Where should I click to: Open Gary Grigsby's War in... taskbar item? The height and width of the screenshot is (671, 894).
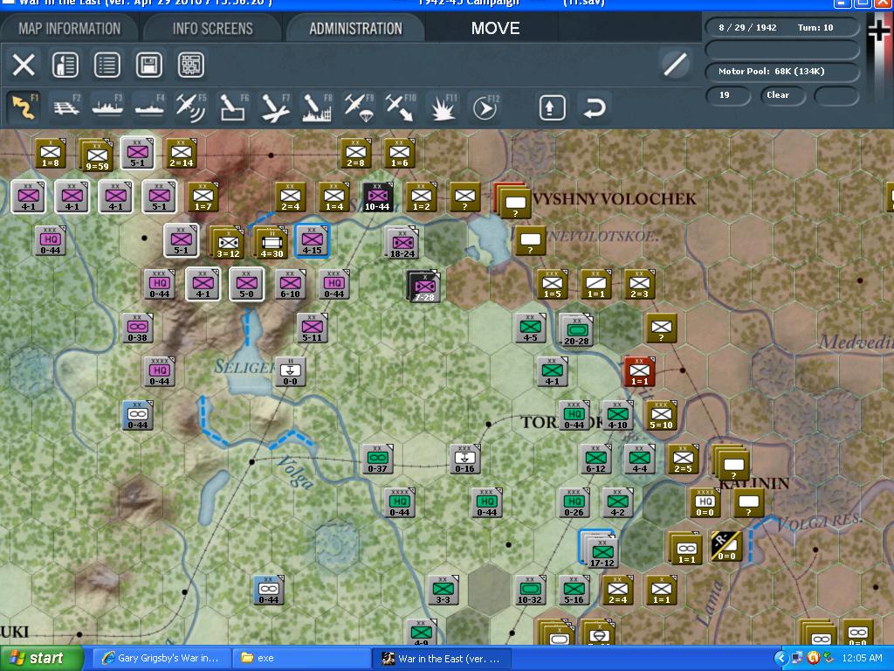(162, 658)
